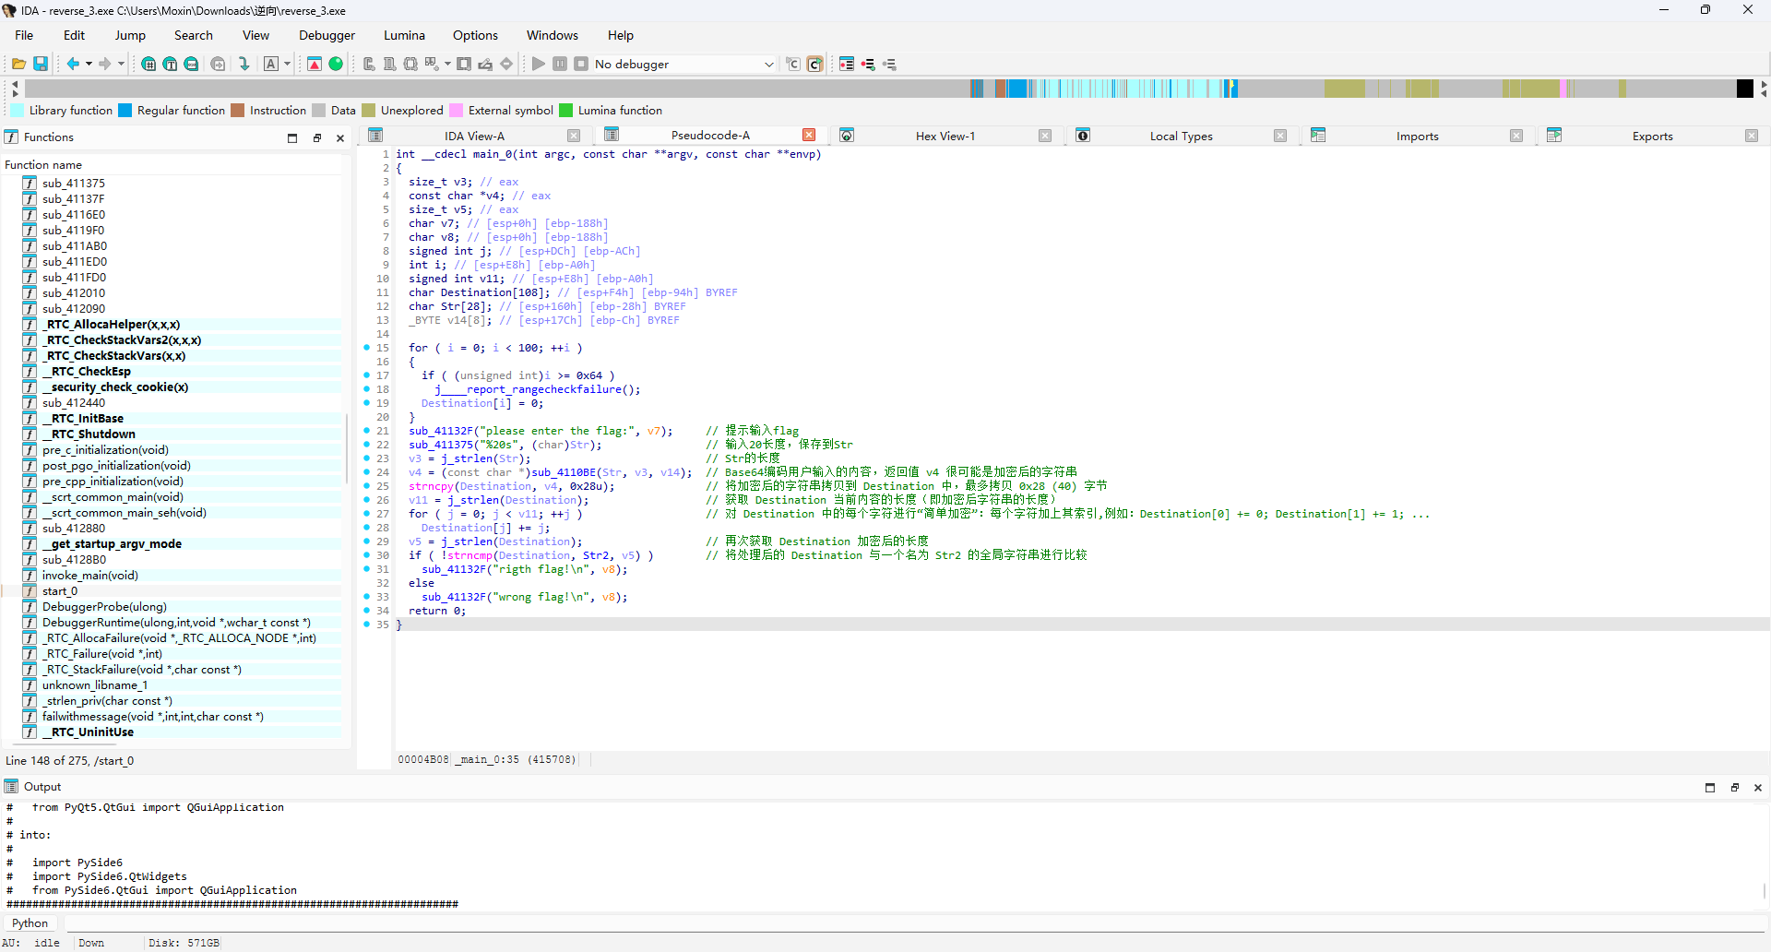Open the text 'A' search dropdown arrow
The image size is (1771, 952).
[x=288, y=65]
